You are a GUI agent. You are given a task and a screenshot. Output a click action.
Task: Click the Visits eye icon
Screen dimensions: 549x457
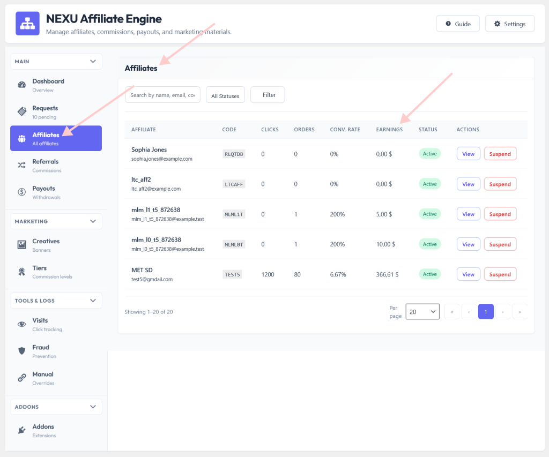pyautogui.click(x=21, y=324)
